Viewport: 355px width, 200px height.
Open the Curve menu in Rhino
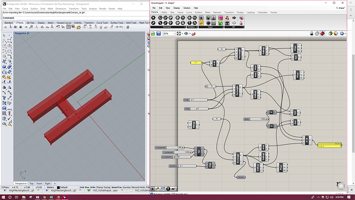point(25,9)
